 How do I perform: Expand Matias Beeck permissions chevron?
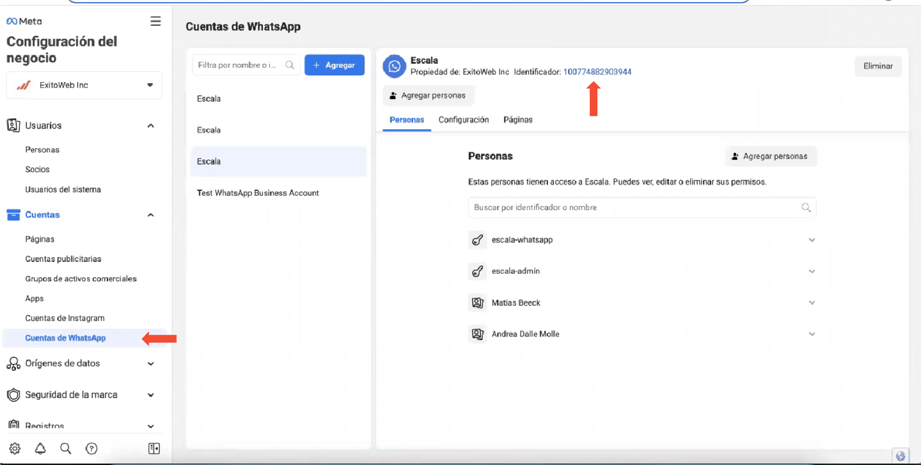[x=812, y=303]
